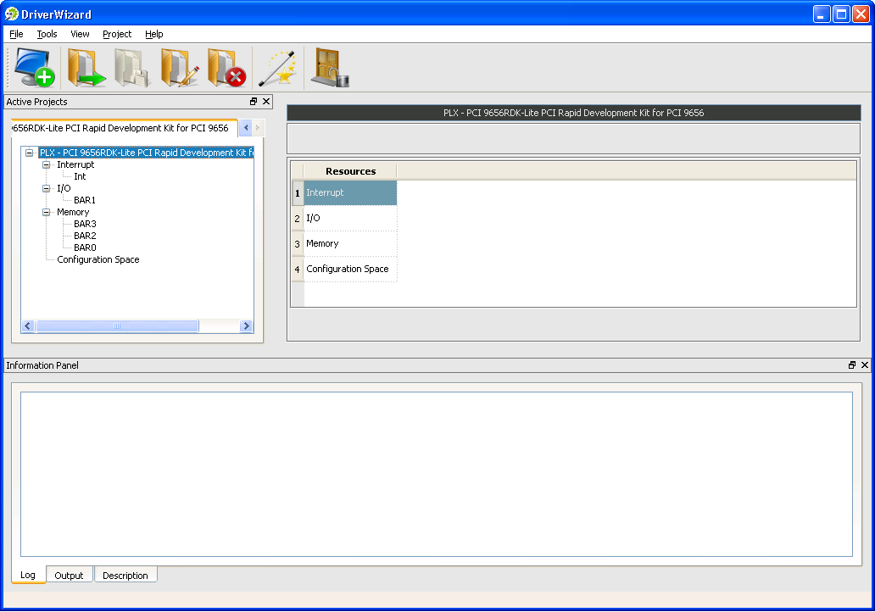Open project with folder arrow icon

pyautogui.click(x=86, y=68)
